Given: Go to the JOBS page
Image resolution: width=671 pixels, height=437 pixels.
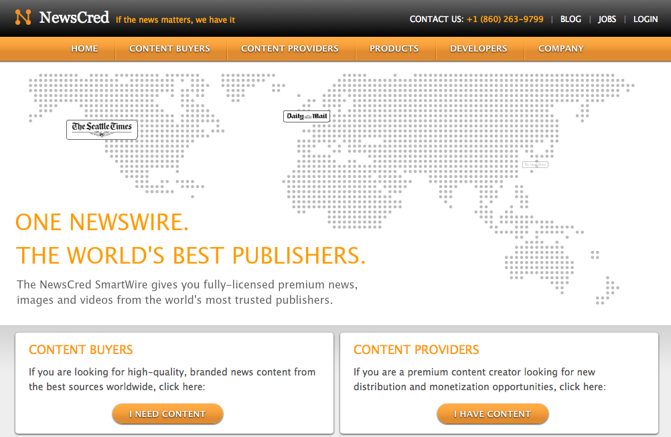Looking at the screenshot, I should (x=607, y=19).
